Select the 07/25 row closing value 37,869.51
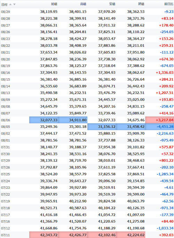Screen dimensions: 174x238 136,174
